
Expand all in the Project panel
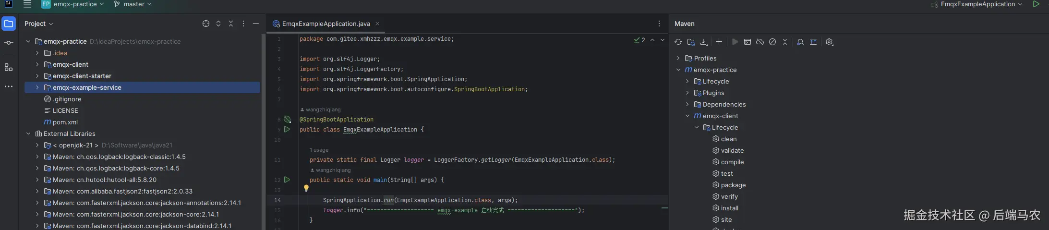point(218,24)
